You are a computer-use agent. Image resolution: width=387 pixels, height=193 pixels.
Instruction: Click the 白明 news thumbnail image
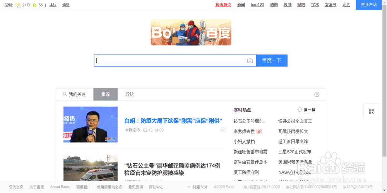click(x=90, y=124)
